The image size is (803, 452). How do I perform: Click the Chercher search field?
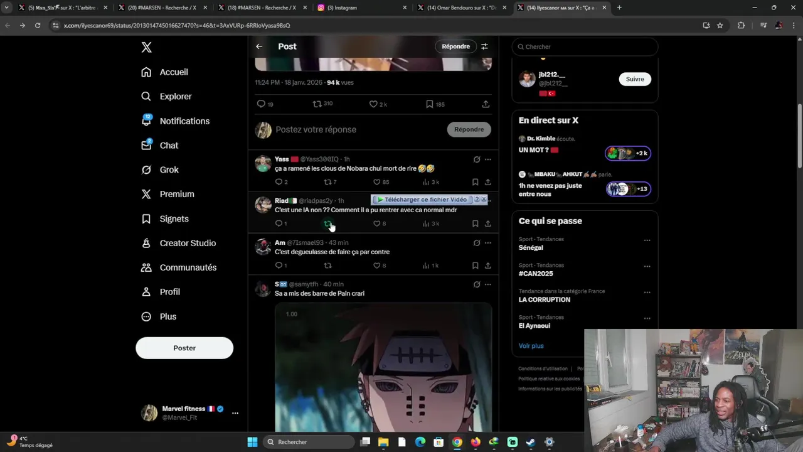[585, 46]
